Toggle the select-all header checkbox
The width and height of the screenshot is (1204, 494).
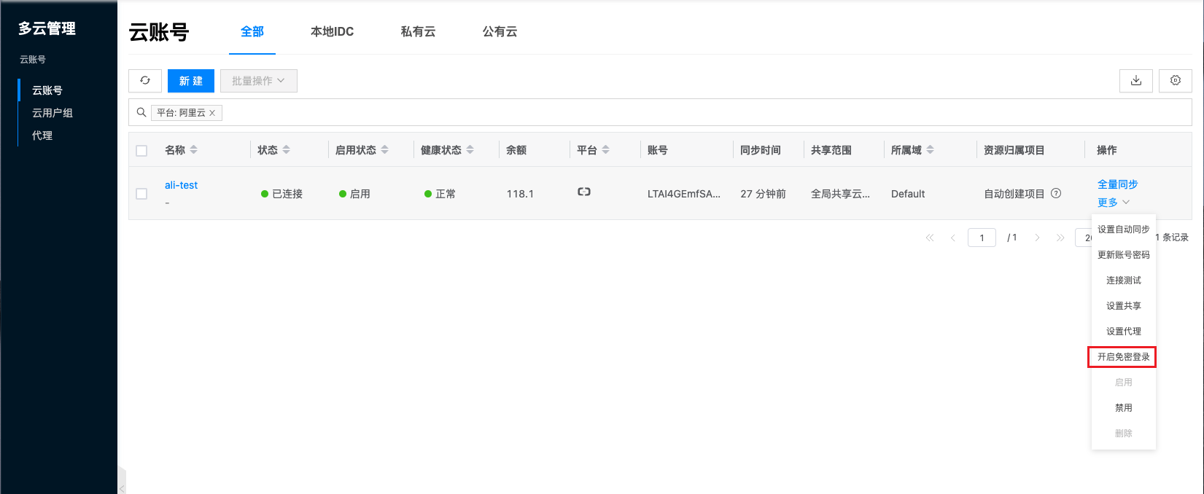point(141,151)
